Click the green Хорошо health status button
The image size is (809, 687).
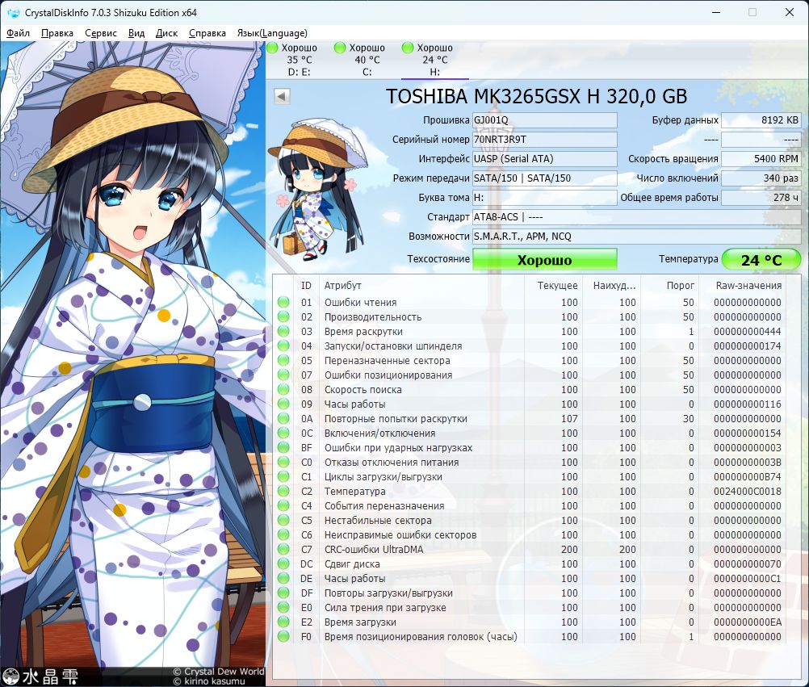point(545,259)
